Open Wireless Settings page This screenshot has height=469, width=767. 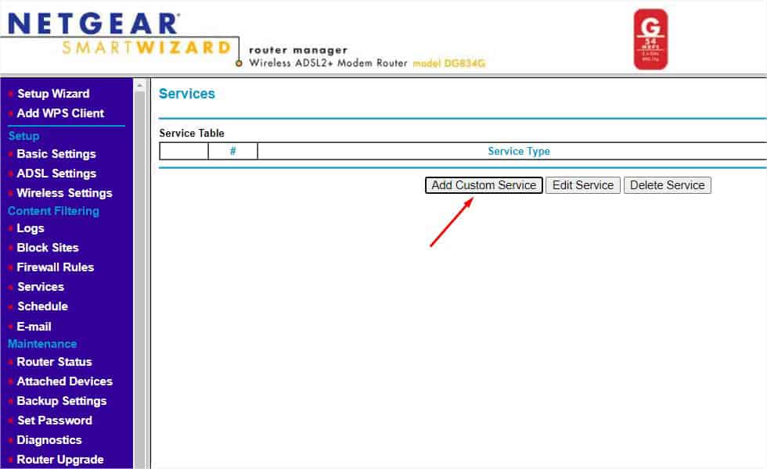[64, 193]
